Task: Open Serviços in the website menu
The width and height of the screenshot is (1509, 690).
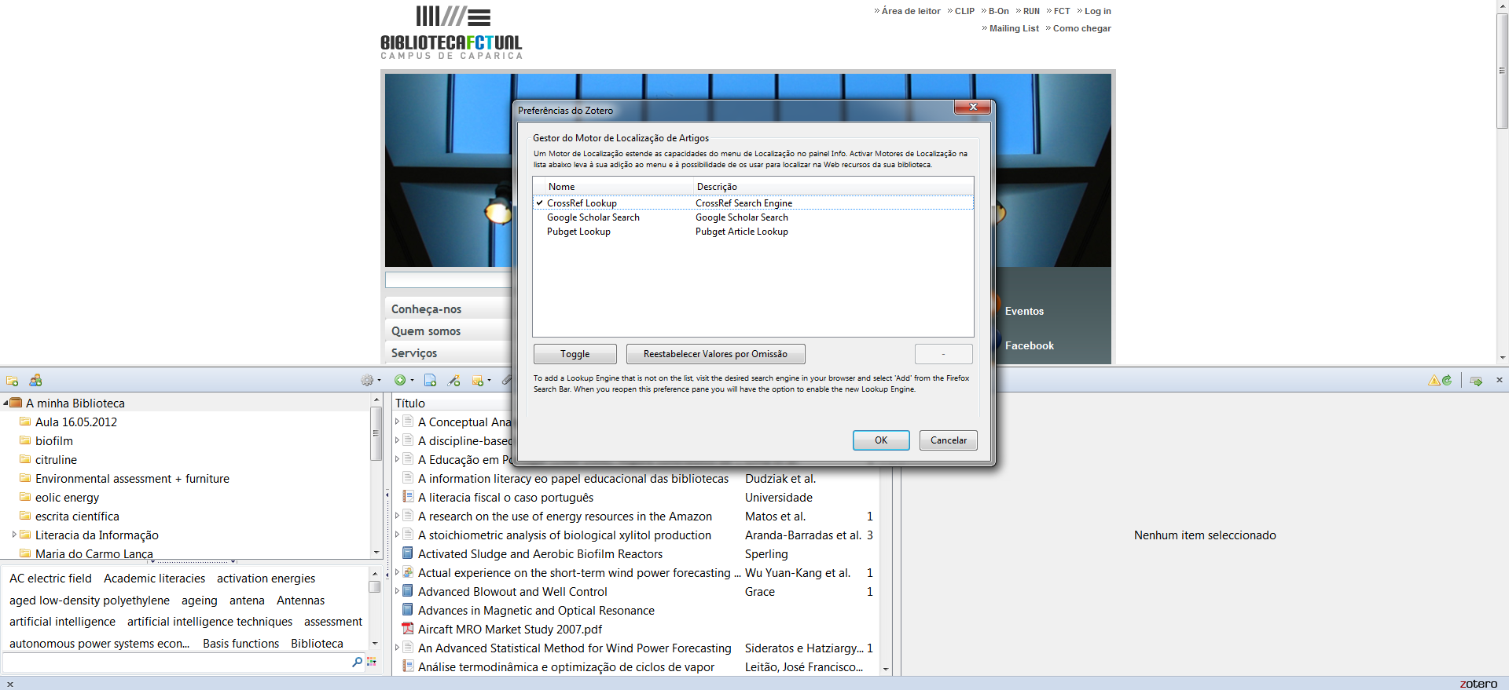Action: pos(414,353)
